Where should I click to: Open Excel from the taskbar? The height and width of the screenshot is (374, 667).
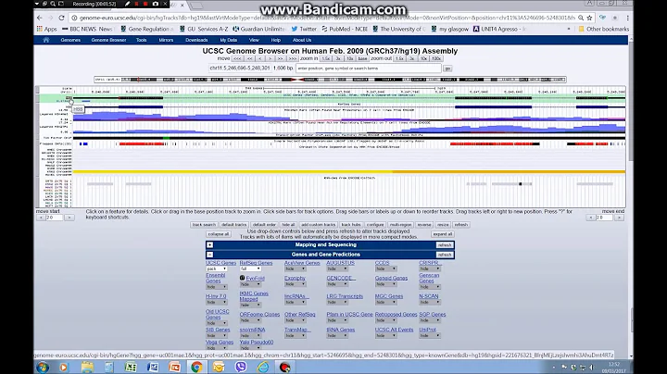pyautogui.click(x=131, y=368)
